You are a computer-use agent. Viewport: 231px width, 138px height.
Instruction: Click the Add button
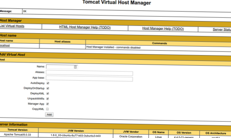[x=49, y=115]
